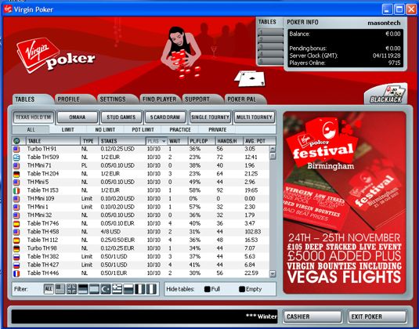Select the STUD GAMES button
419x329 pixels.
point(121,117)
